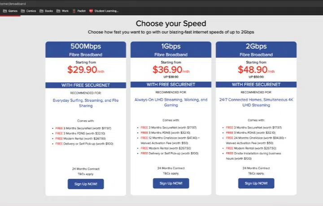Image resolution: width=323 pixels, height=206 pixels.
Task: Click the Choose your Speed heading
Action: coord(171,23)
